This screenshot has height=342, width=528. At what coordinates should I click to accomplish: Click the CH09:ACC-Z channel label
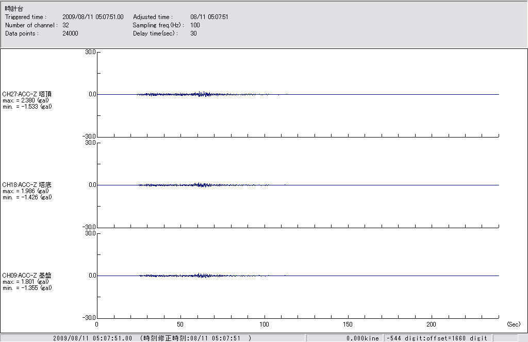click(27, 276)
